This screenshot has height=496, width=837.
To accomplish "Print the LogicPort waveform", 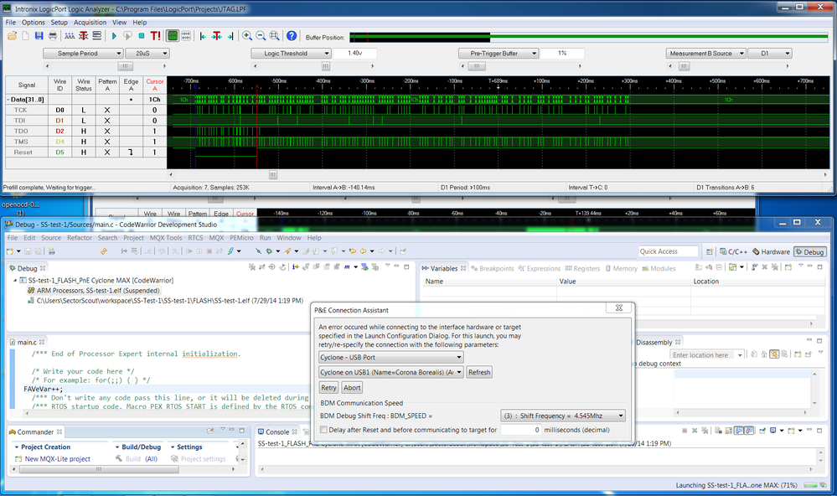I will [x=53, y=36].
